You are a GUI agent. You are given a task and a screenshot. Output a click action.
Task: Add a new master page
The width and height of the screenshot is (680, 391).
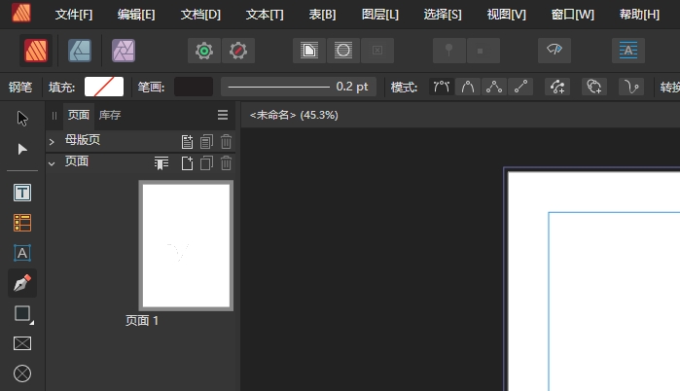(x=187, y=141)
